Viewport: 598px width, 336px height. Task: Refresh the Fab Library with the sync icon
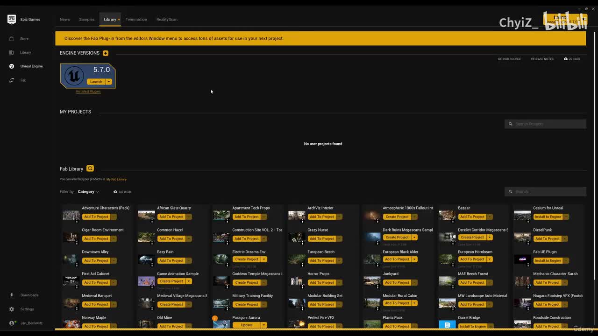tap(90, 168)
